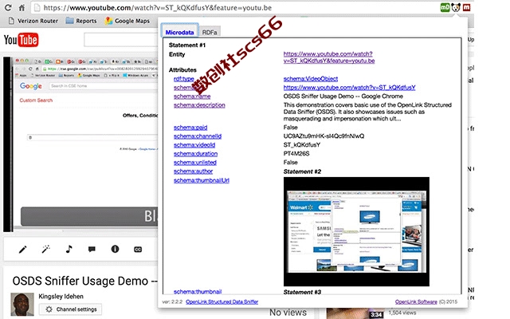Image resolution: width=510 pixels, height=319 pixels.
Task: Click the CC subtitles icon
Action: click(x=138, y=250)
